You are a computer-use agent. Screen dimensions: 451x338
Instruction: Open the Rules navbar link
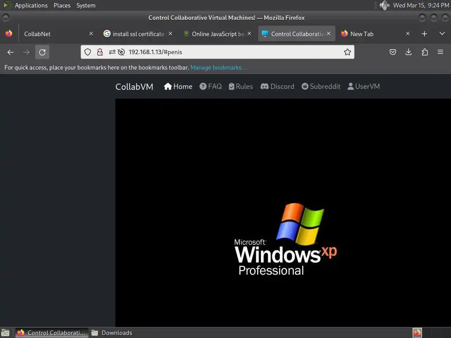pyautogui.click(x=241, y=87)
